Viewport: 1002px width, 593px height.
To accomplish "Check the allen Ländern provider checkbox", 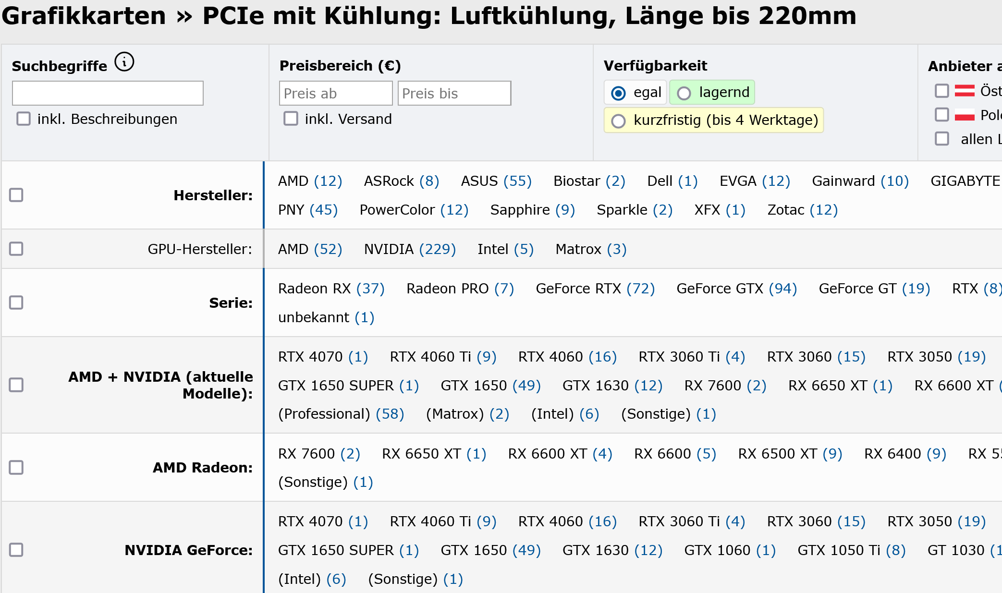I will [x=942, y=139].
